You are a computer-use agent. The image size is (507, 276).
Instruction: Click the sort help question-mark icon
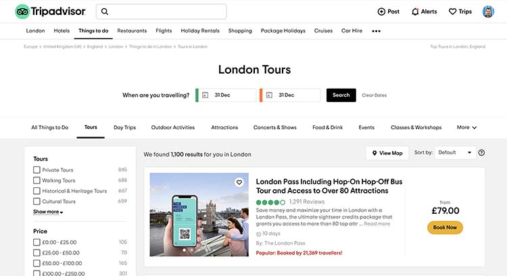tap(481, 153)
